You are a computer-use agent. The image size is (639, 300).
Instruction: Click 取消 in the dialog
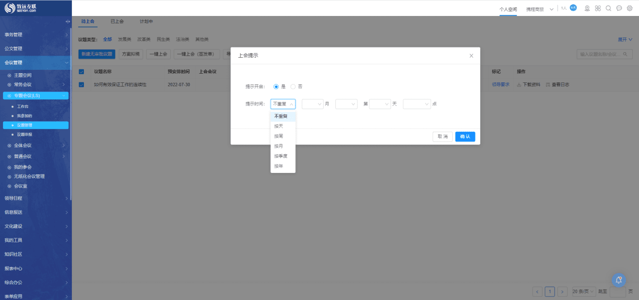442,137
